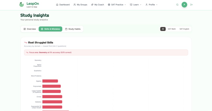Click the LeapOn lily pad logo

[x=22, y=4]
